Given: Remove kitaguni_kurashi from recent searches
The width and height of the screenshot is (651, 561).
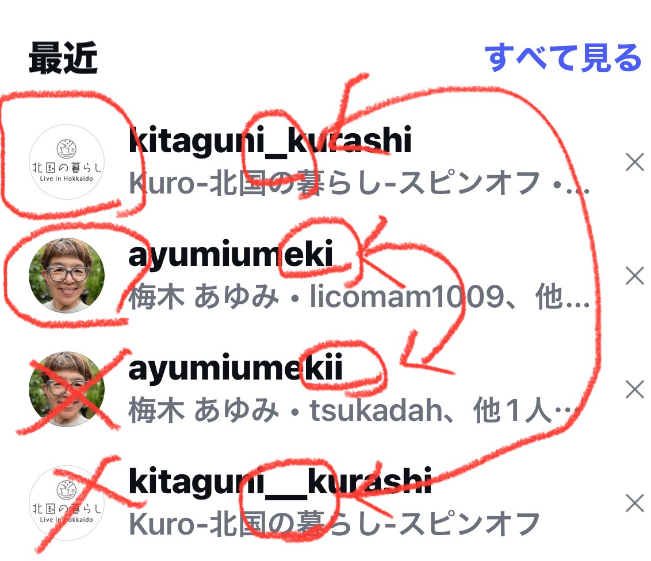Looking at the screenshot, I should coord(634,162).
